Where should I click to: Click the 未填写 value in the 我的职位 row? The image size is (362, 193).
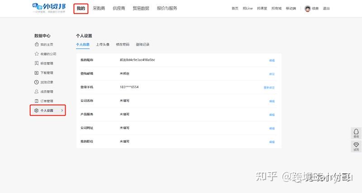[x=124, y=141]
